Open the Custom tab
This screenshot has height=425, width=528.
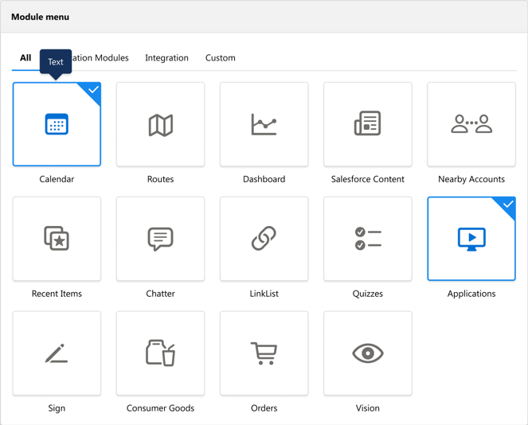coord(221,58)
